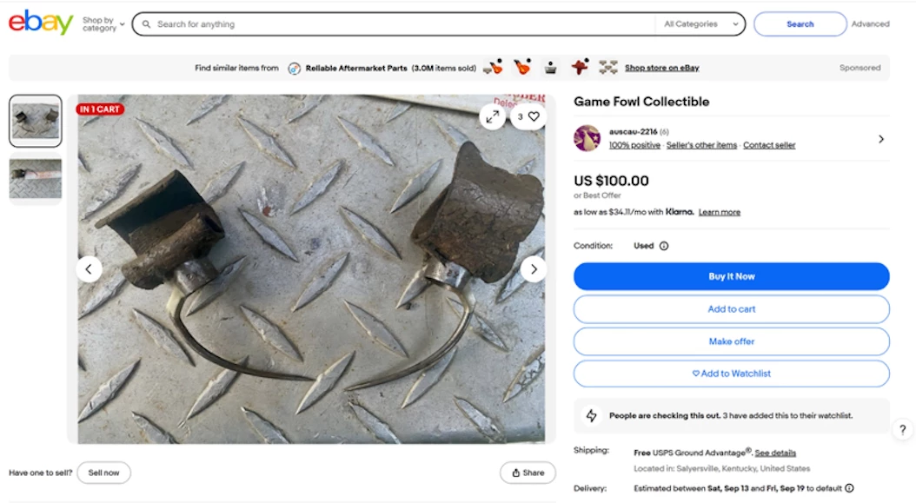Screen dimensions: 916x503
Task: Add to Watchlist toggle button
Action: coord(731,374)
